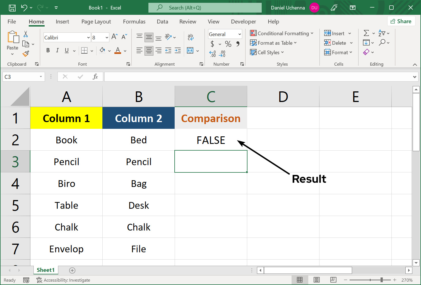Click the Insert Function fx icon
This screenshot has height=285, width=421.
point(95,77)
